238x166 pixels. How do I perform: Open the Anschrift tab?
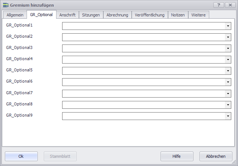click(67, 15)
